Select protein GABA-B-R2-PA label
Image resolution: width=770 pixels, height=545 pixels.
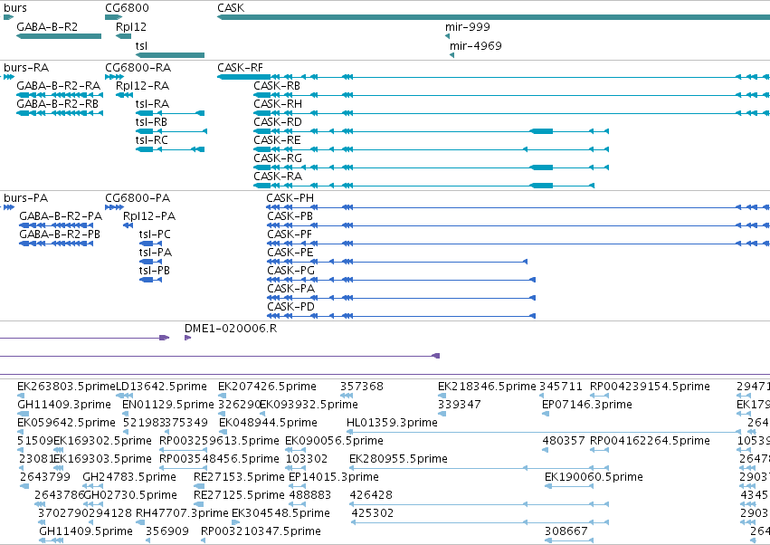[61, 216]
